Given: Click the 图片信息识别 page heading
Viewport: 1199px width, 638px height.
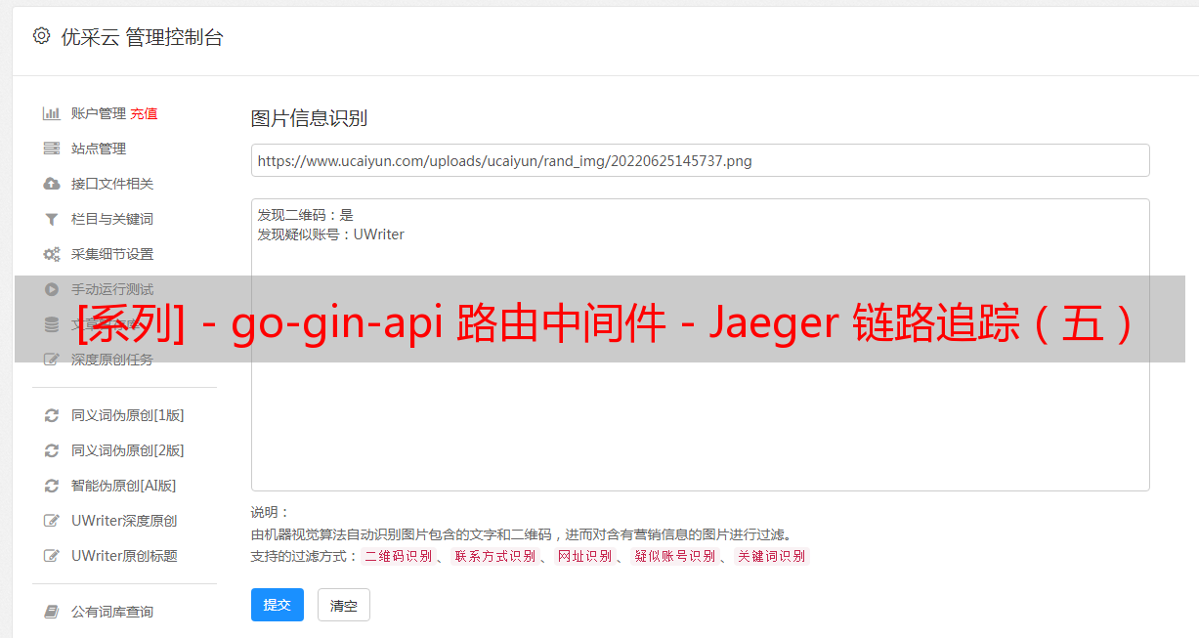Looking at the screenshot, I should (309, 118).
